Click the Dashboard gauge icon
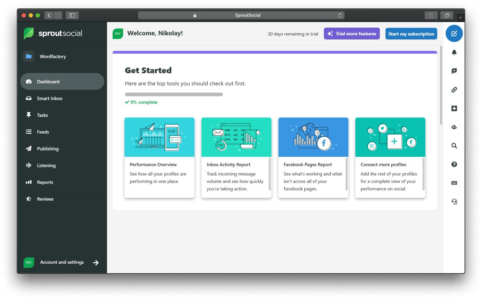Screen dimensions: 482x299 point(29,81)
